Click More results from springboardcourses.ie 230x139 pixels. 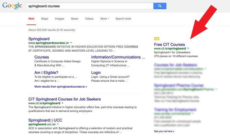(x=60, y=87)
